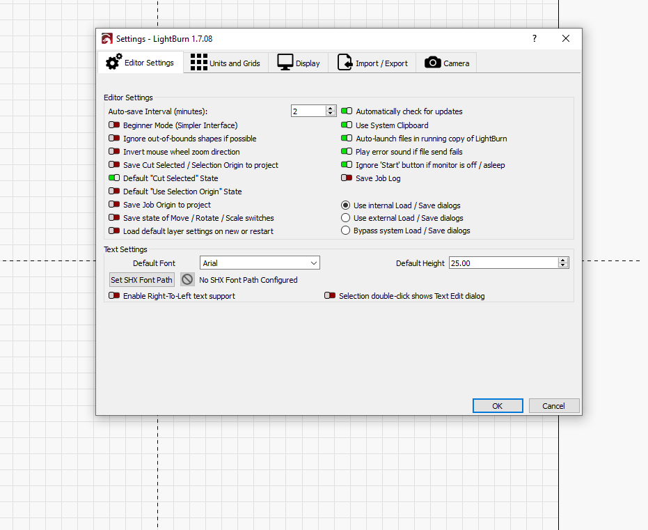
Task: Open the Display tab
Action: coord(299,63)
